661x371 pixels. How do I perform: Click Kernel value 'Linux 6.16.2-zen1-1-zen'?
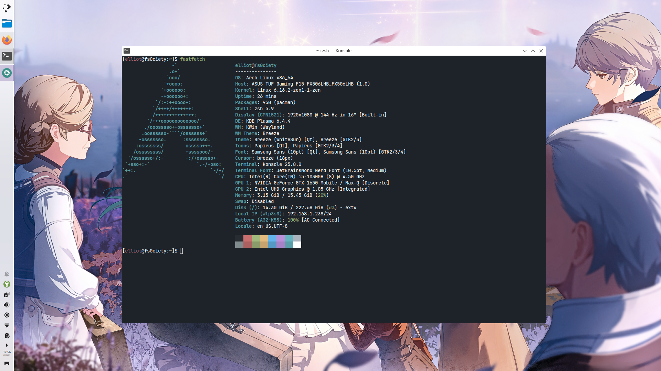pos(289,90)
